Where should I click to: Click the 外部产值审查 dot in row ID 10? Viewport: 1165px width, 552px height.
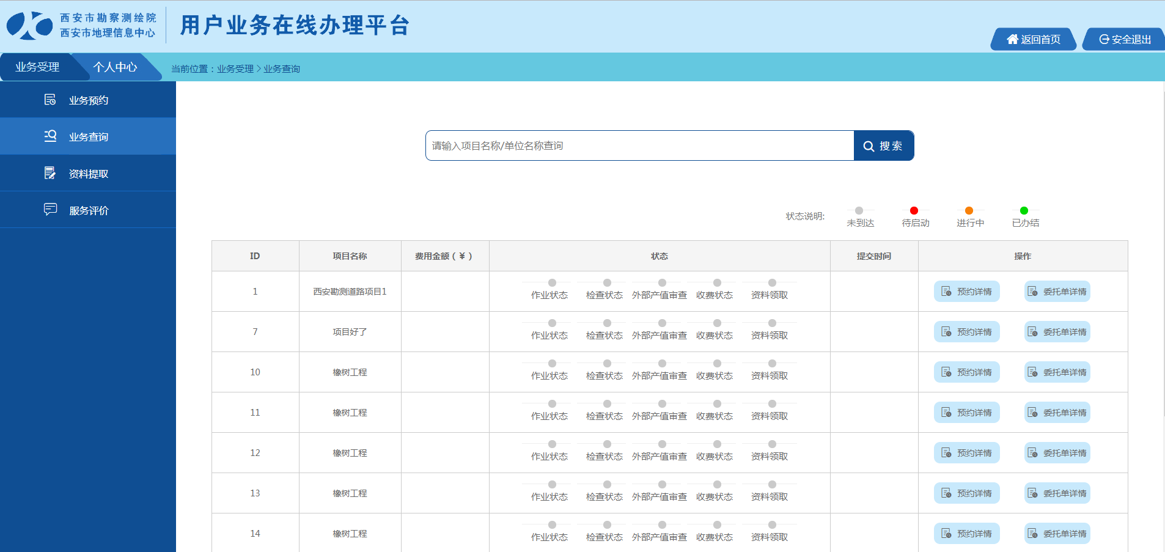pos(662,363)
